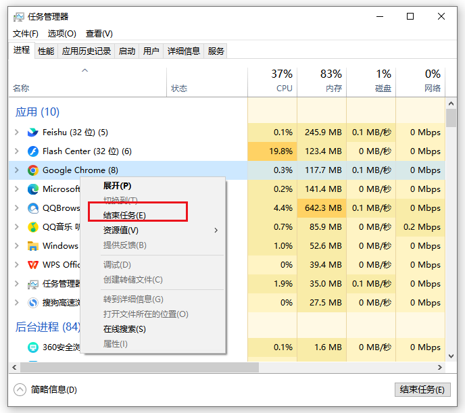This screenshot has height=413, width=465.
Task: Click the Google Chrome icon
Action: (x=32, y=170)
